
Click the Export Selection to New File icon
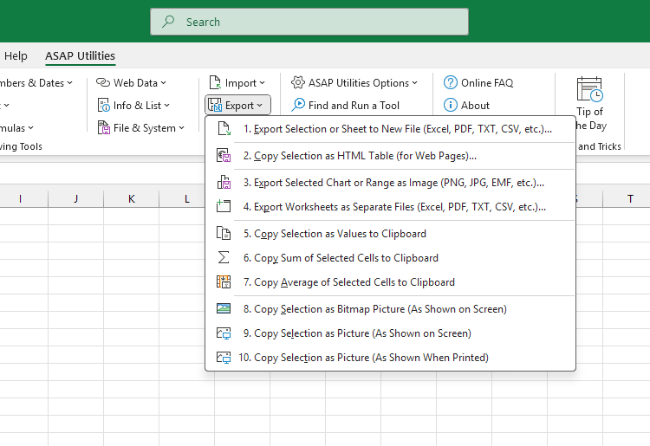224,129
